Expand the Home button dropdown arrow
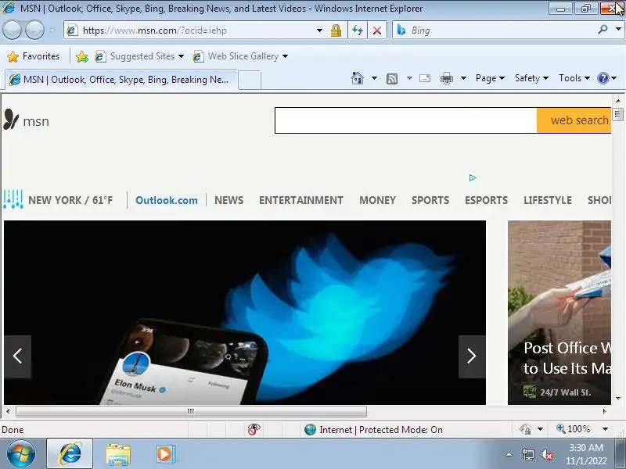This screenshot has width=626, height=469. (374, 78)
